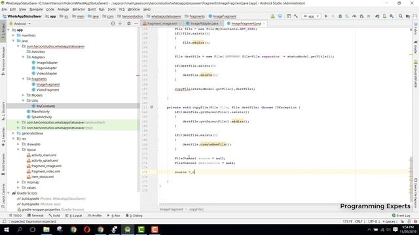Screen dimensions: 419x235
Task: Click the blue gem icon in toolbar
Action: pyautogui.click(x=280, y=16)
